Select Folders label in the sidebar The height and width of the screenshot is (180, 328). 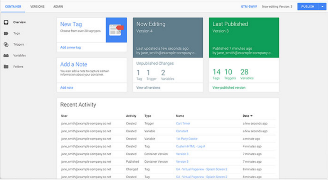(18, 67)
